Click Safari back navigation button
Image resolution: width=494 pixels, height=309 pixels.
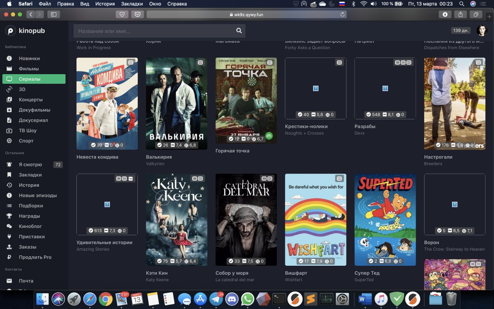tap(30, 14)
